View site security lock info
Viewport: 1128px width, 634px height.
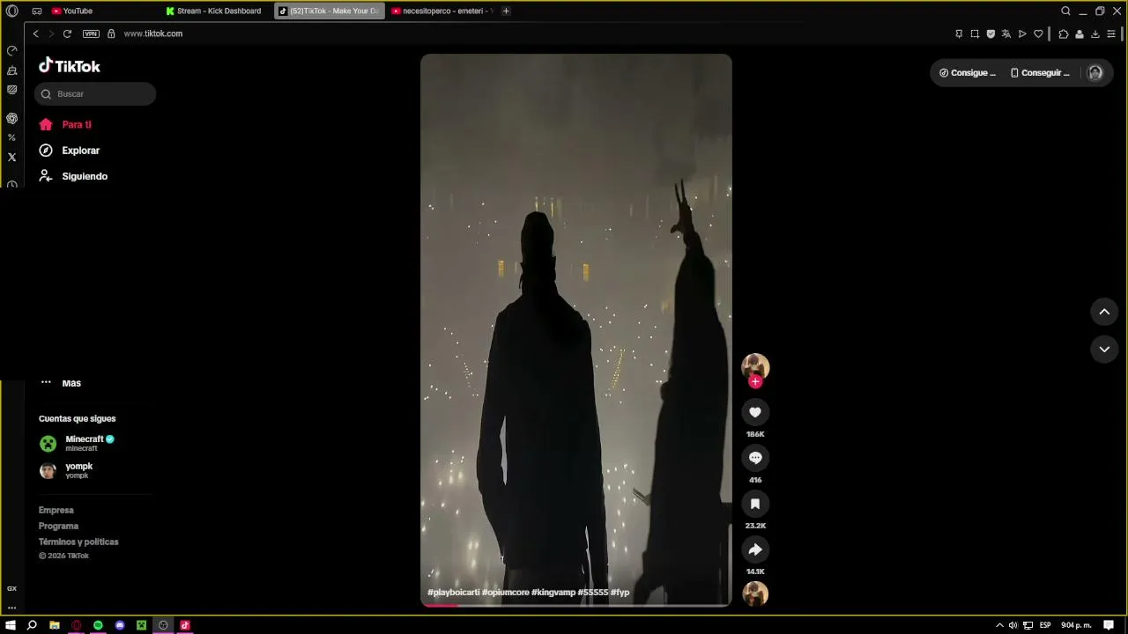click(111, 33)
